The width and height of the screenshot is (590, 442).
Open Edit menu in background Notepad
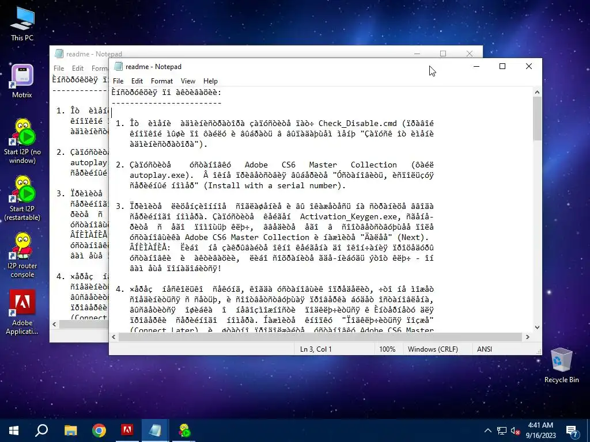(x=78, y=68)
